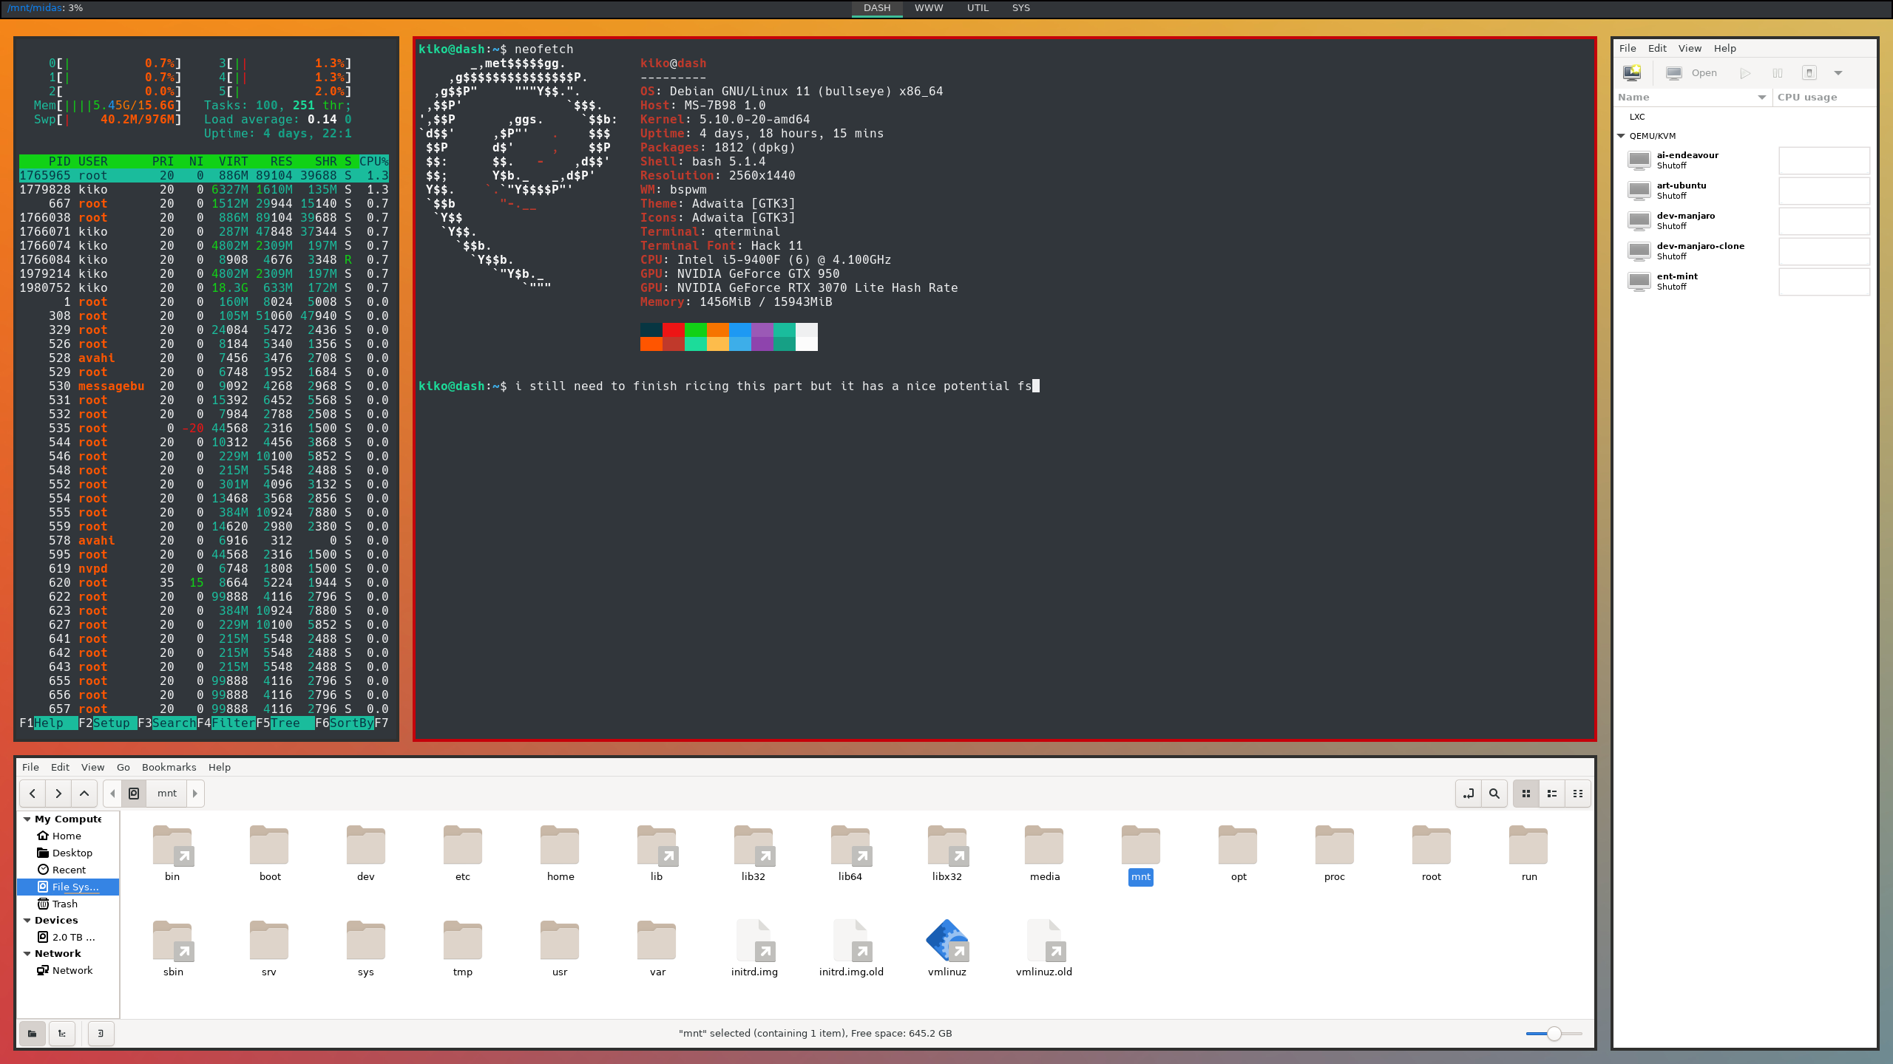Switch to compact view mode
The height and width of the screenshot is (1064, 1893).
coord(1578,793)
